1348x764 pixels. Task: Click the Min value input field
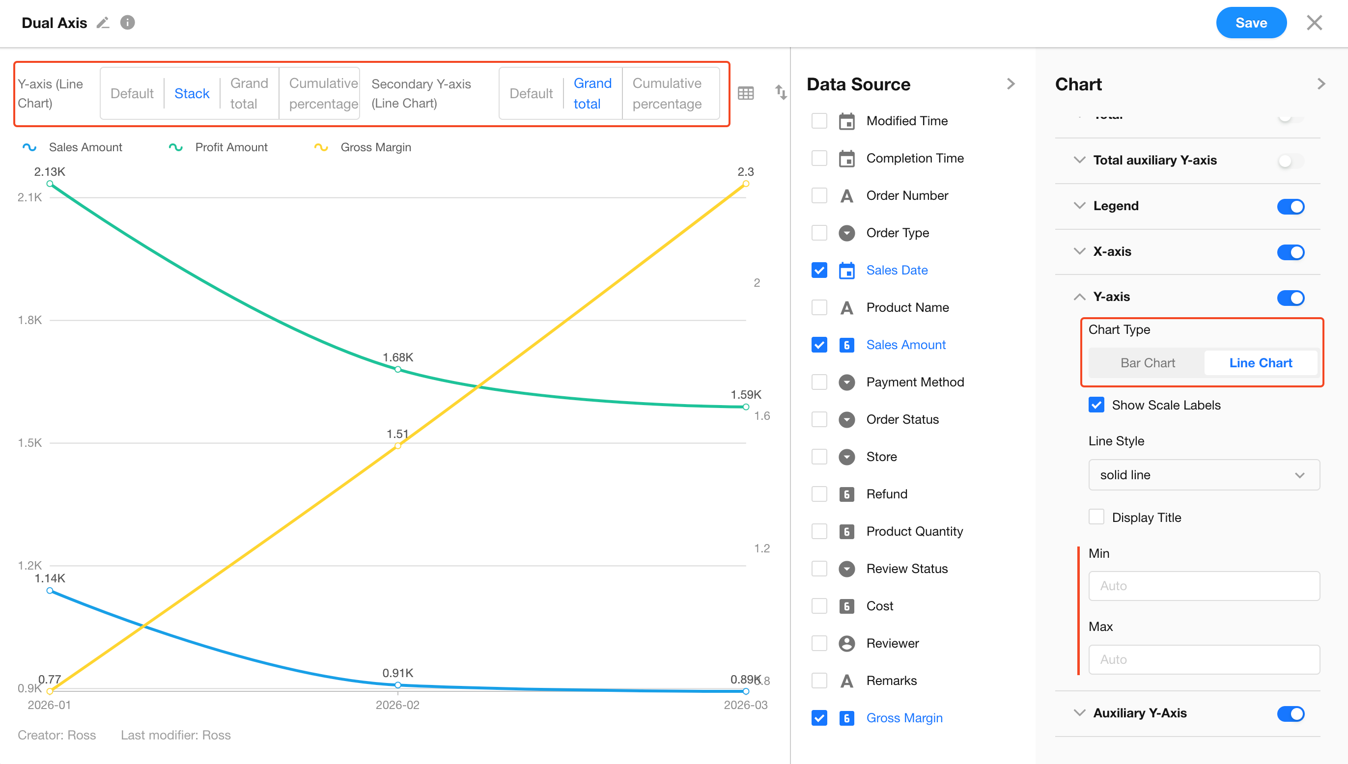point(1204,586)
